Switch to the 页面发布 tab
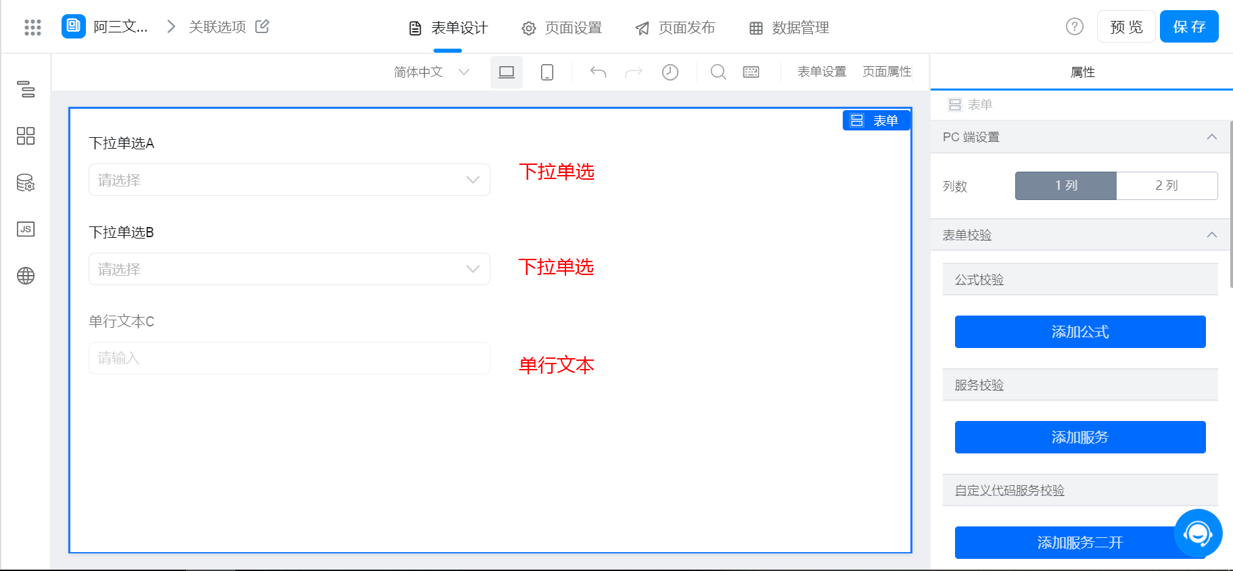This screenshot has width=1233, height=571. click(x=675, y=28)
